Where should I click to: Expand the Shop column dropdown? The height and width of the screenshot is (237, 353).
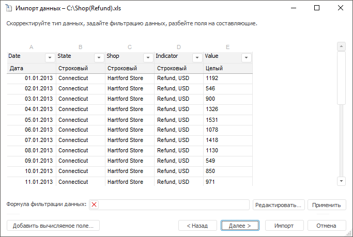148,57
